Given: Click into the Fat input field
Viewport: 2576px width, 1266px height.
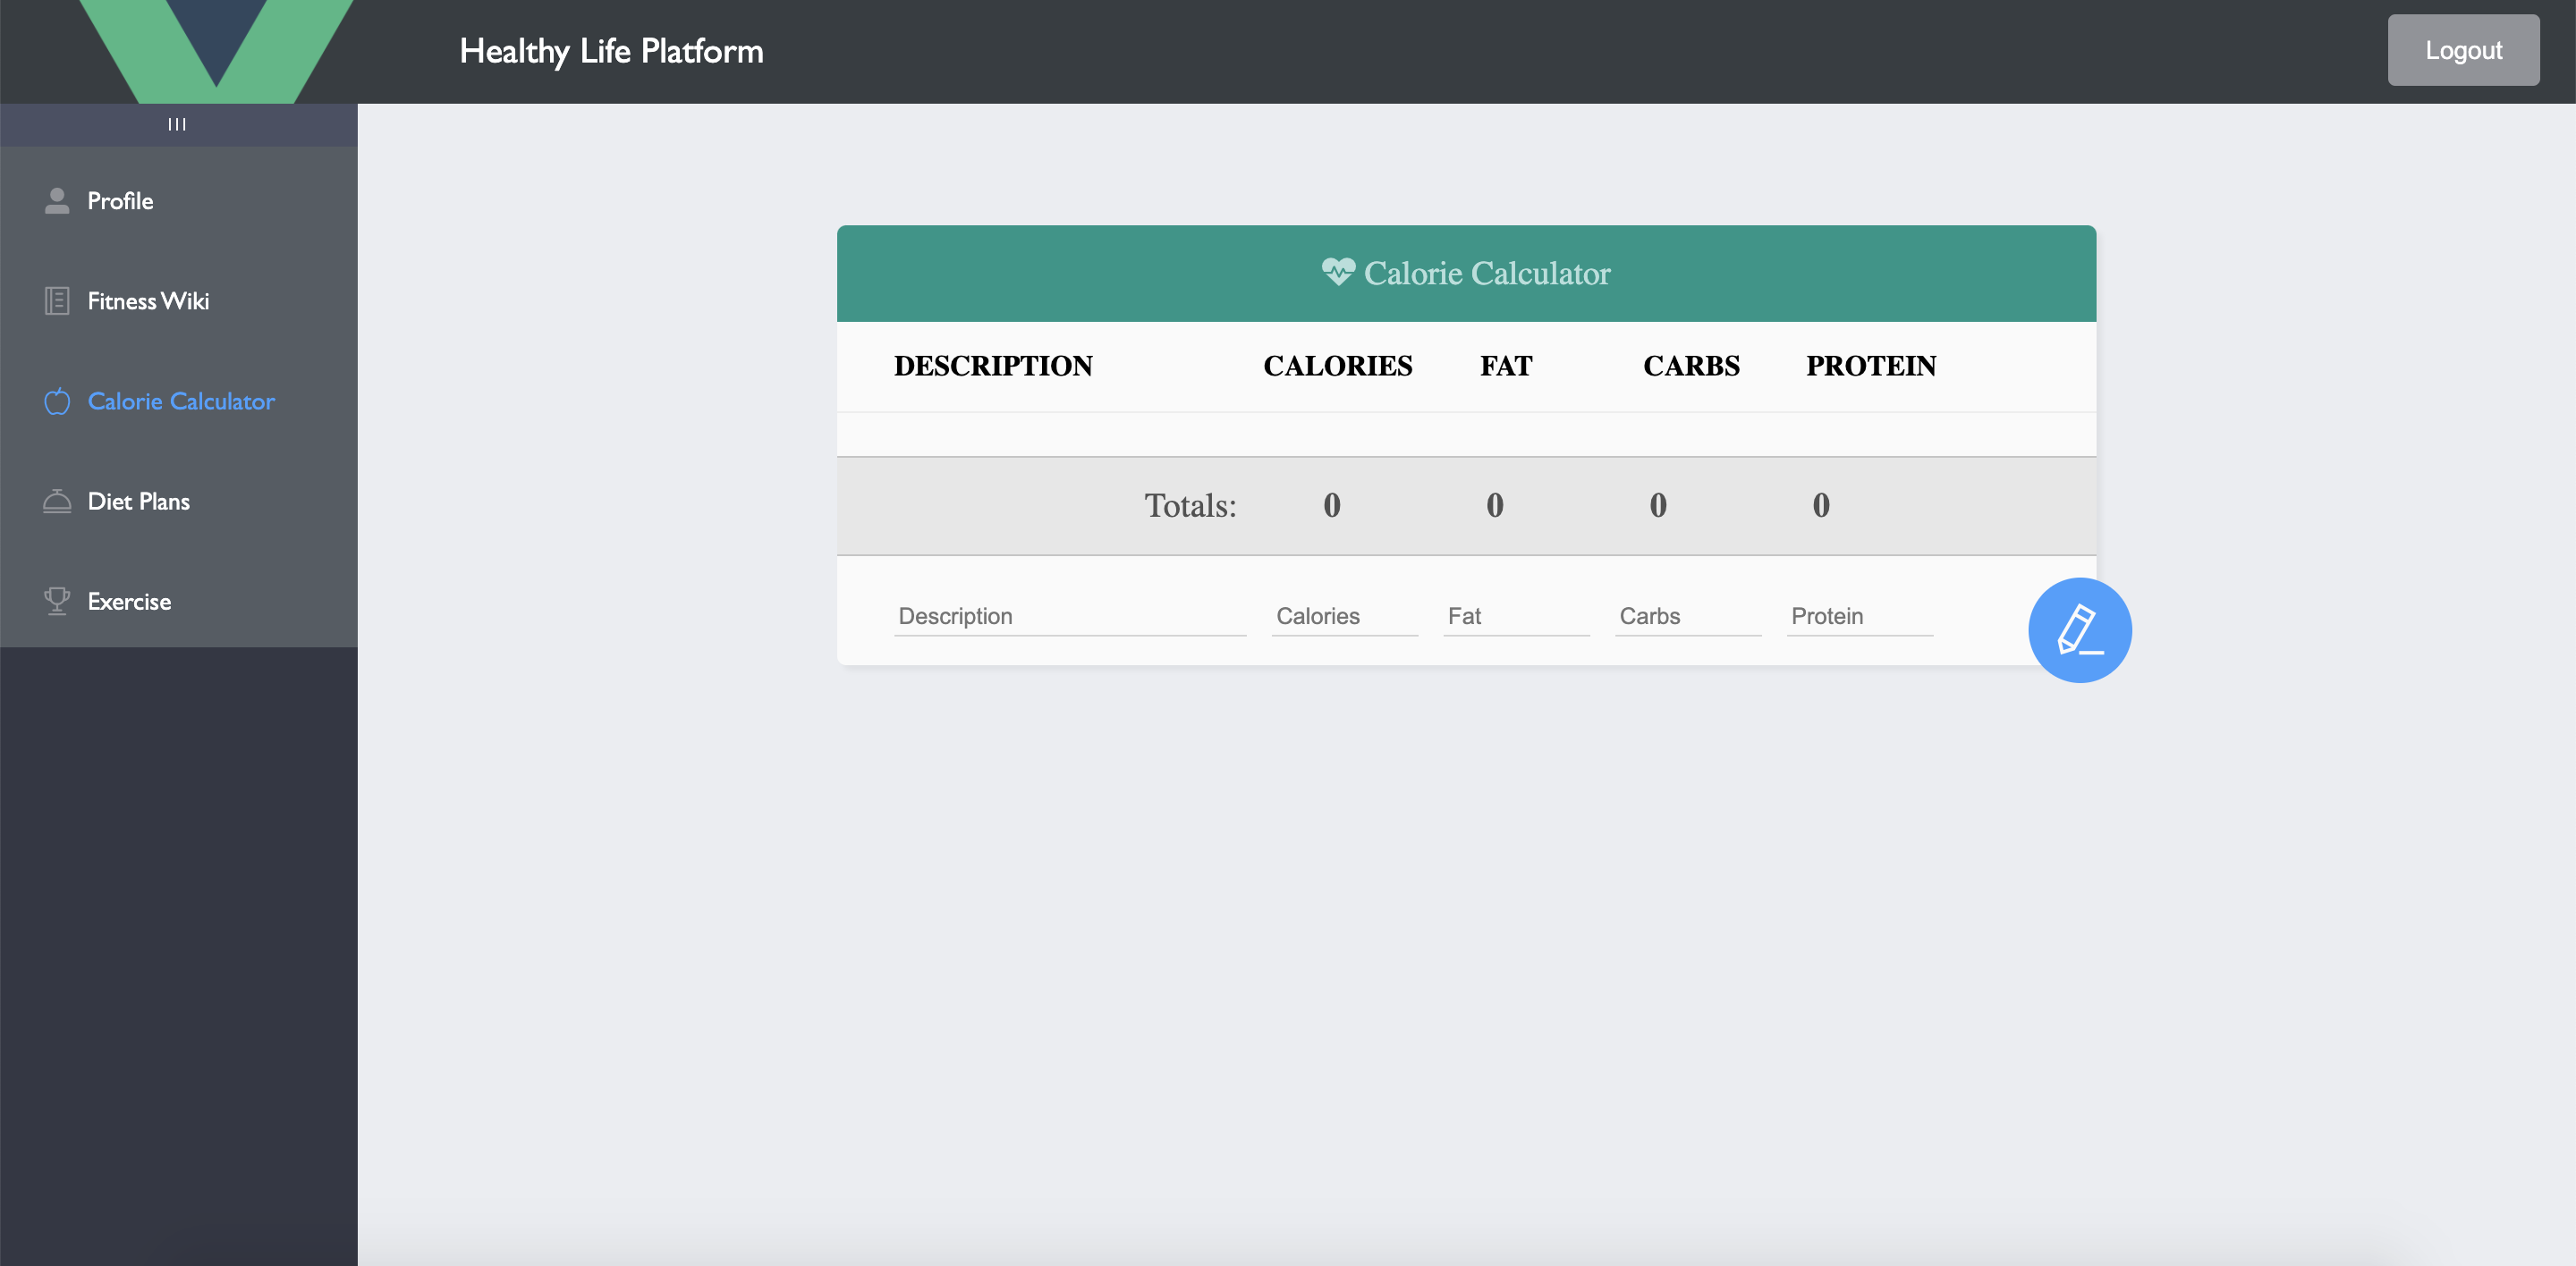Looking at the screenshot, I should 1515,615.
